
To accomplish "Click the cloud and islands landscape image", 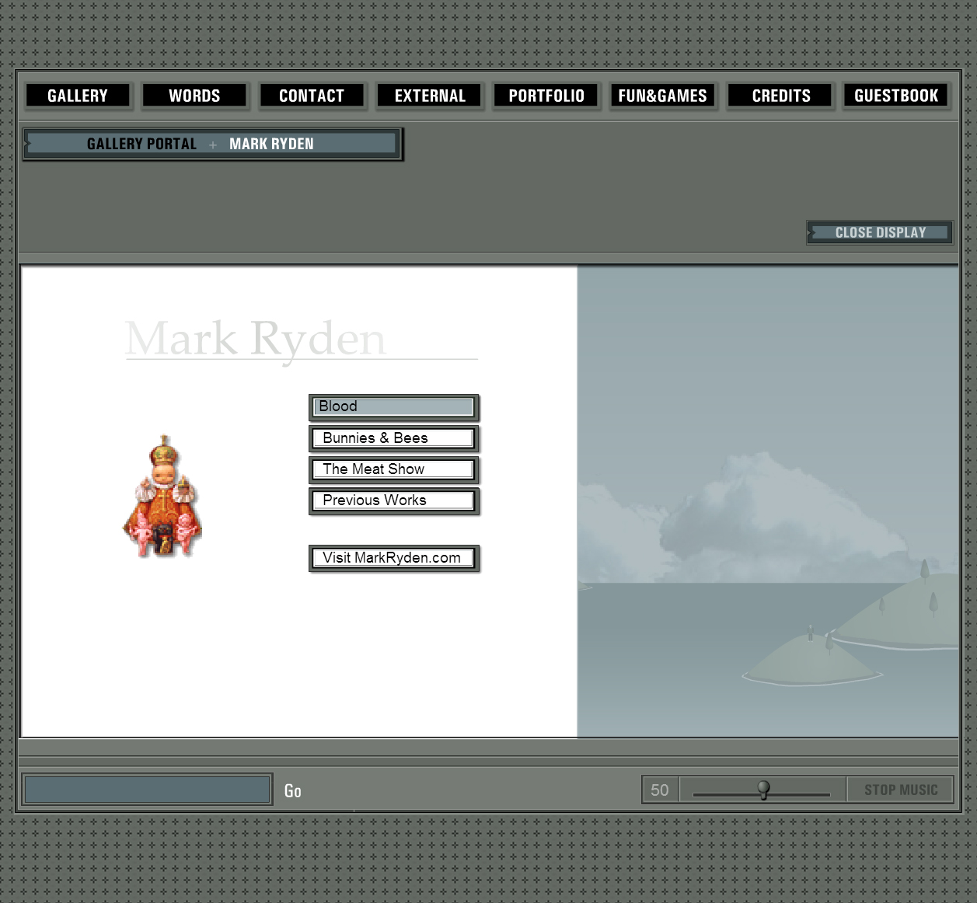I will click(768, 501).
